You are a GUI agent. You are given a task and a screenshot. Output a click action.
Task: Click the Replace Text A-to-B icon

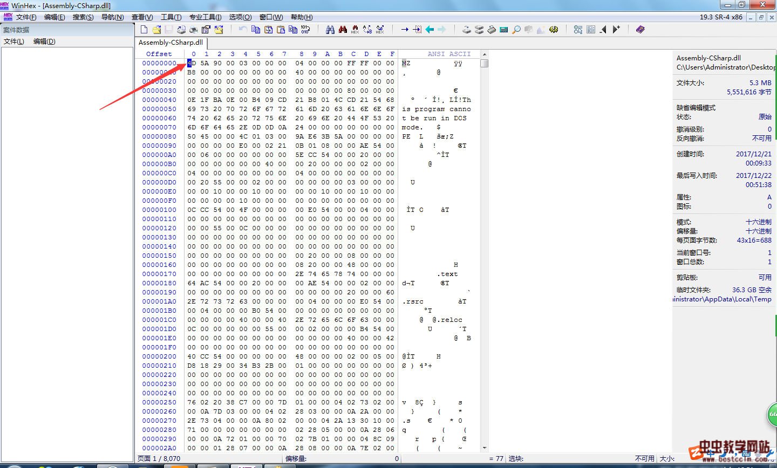click(367, 30)
